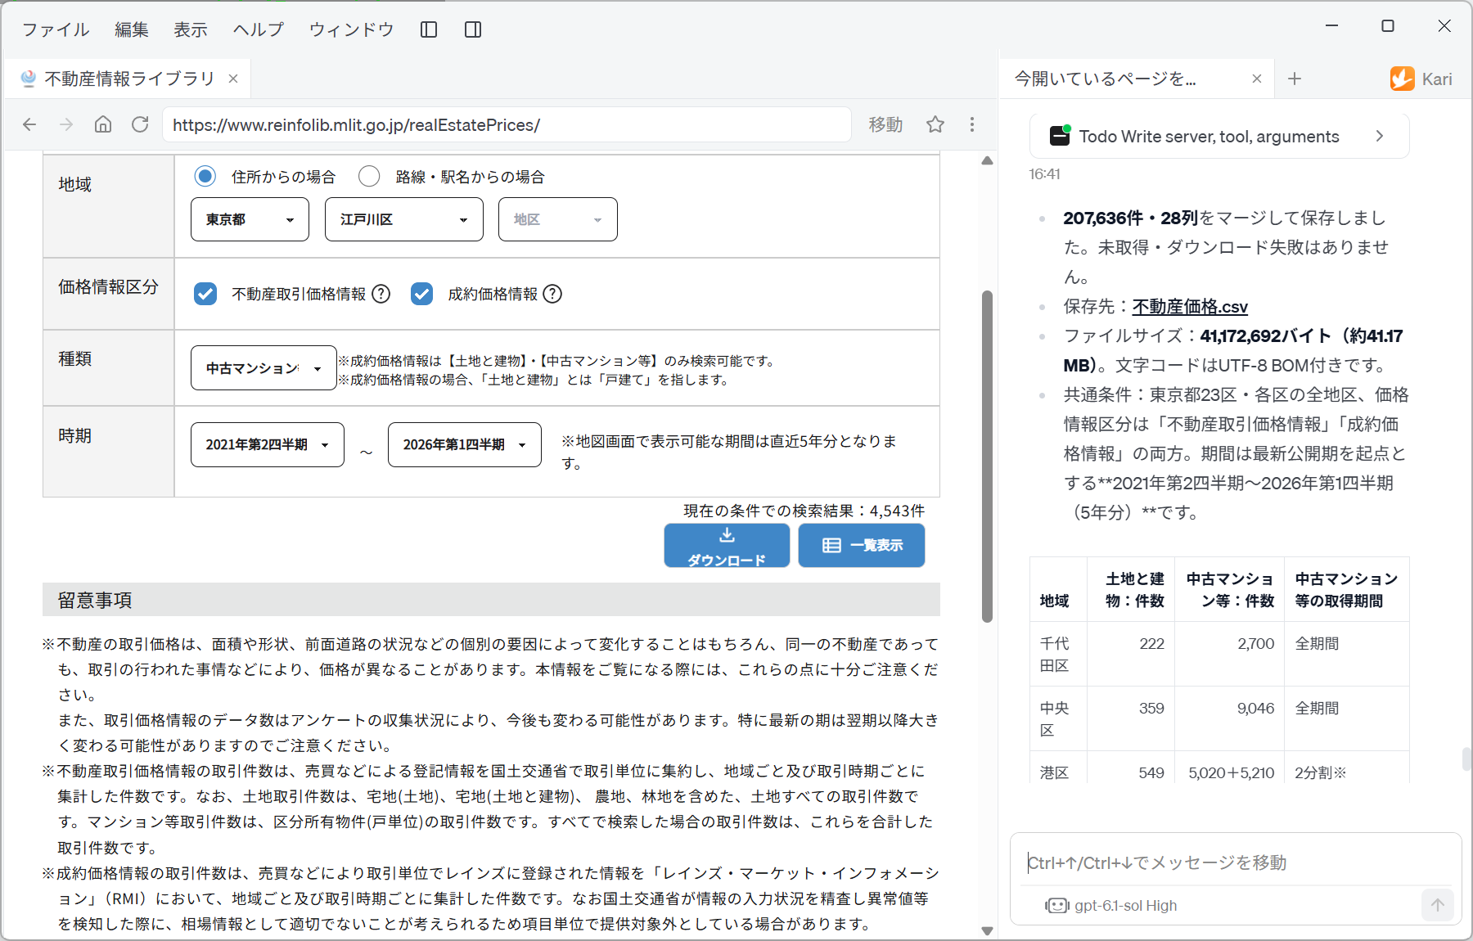Screen dimensions: 1473x941
Task: Select the 路線・駅名からの場合 radio button
Action: tap(369, 176)
